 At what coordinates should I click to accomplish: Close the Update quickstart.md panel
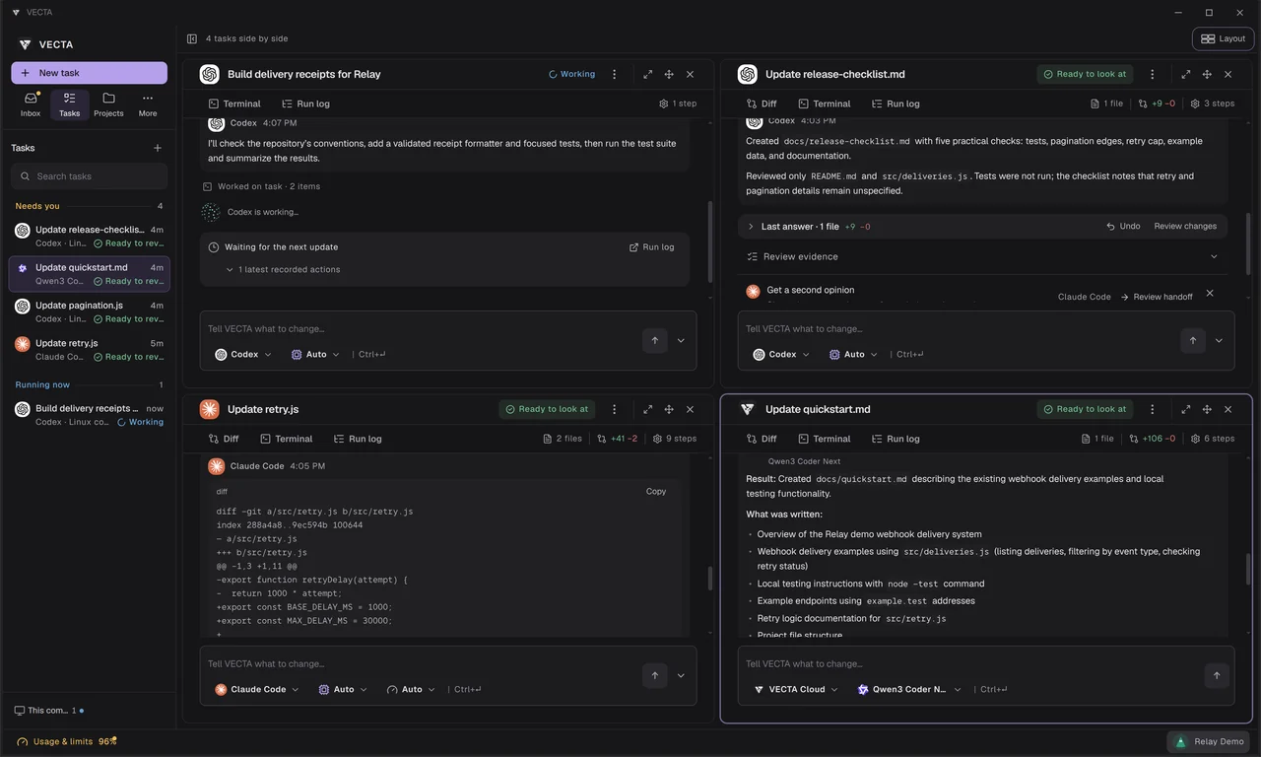(x=1228, y=409)
